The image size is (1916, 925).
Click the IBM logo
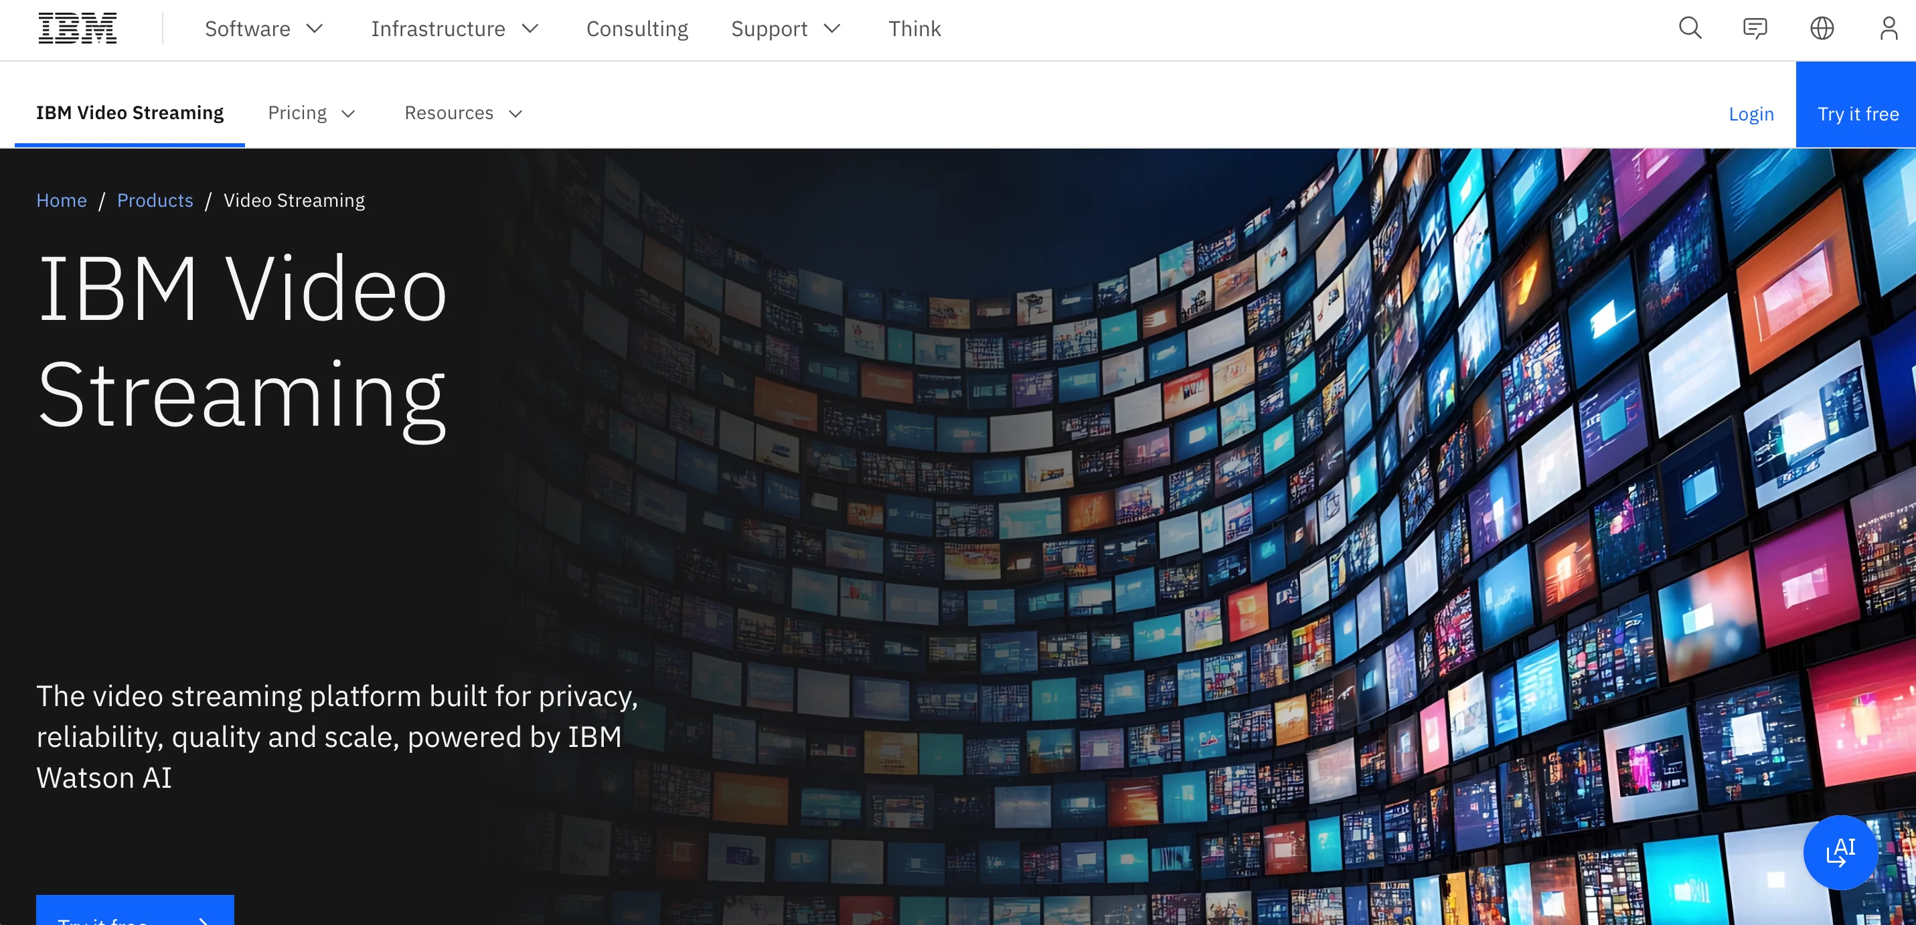(78, 28)
